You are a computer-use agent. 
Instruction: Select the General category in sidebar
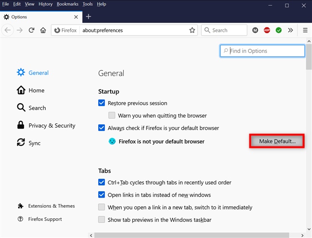pyautogui.click(x=33, y=73)
